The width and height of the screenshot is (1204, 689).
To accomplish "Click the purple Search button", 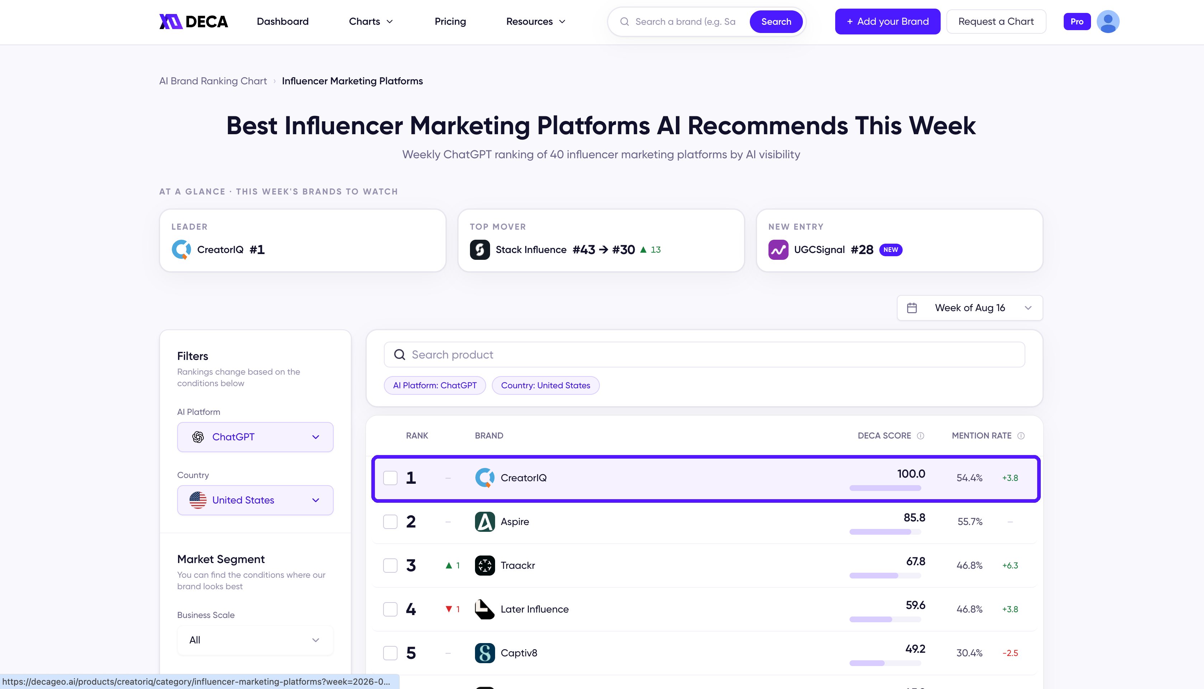I will [776, 22].
